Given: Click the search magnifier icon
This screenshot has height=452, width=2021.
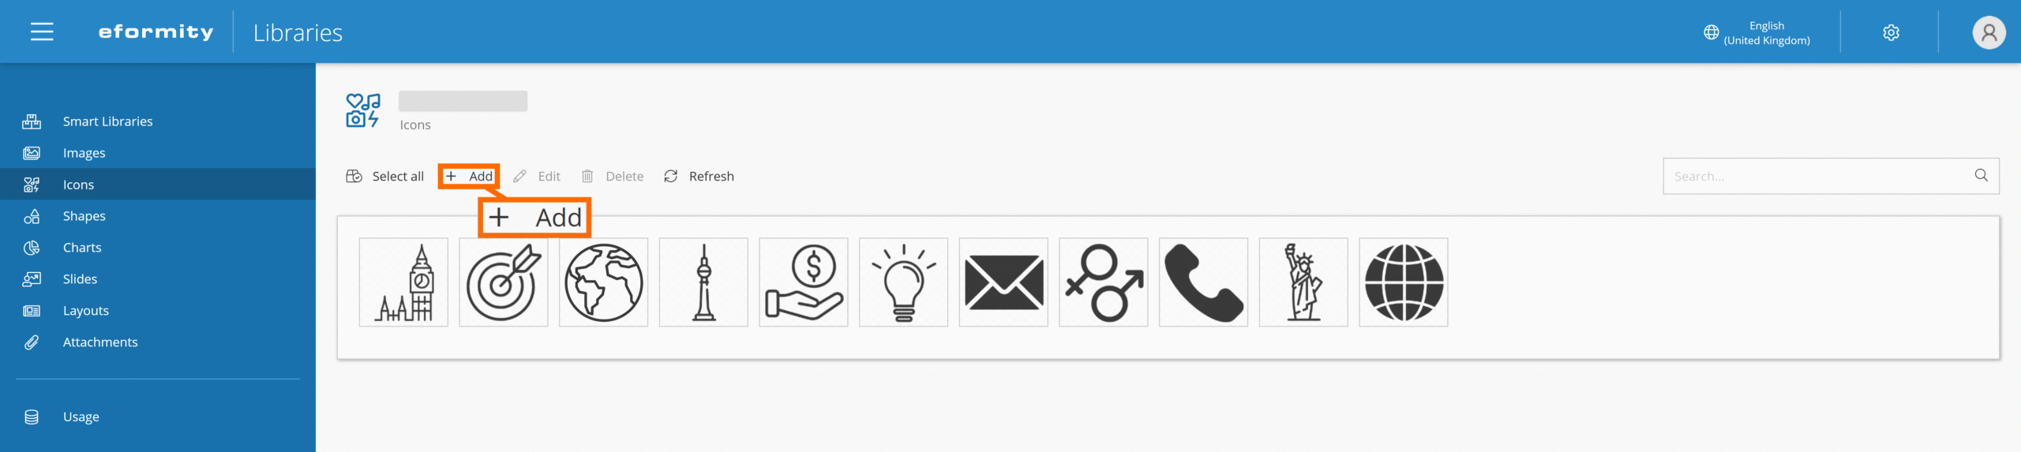Looking at the screenshot, I should tap(1981, 175).
